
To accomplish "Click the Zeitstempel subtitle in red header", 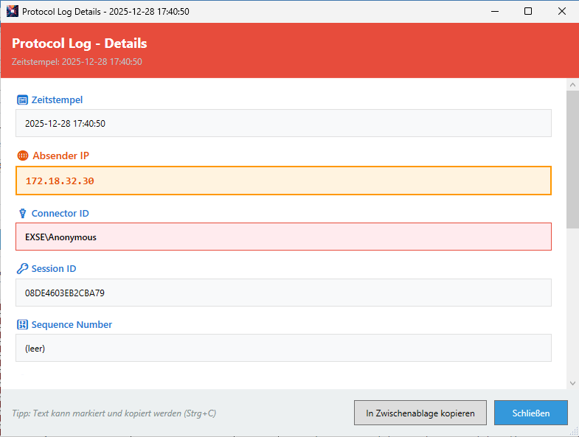I will 77,62.
